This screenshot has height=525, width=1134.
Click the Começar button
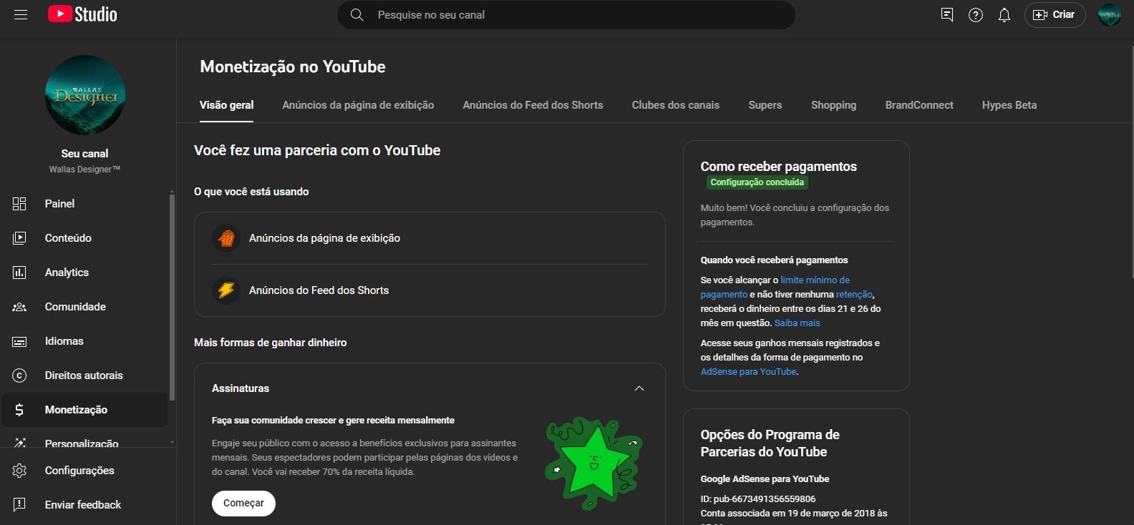(x=243, y=503)
